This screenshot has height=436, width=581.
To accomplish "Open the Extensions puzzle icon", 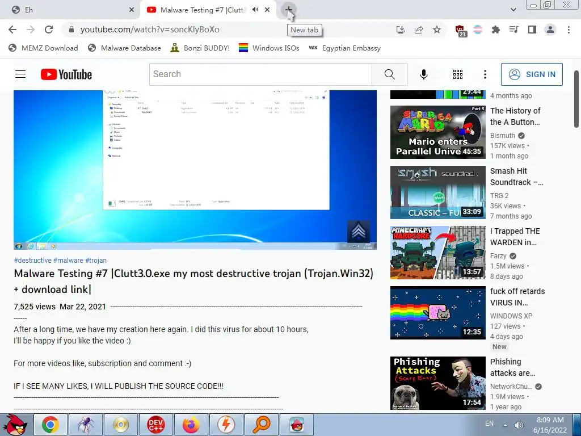I will 495,30.
